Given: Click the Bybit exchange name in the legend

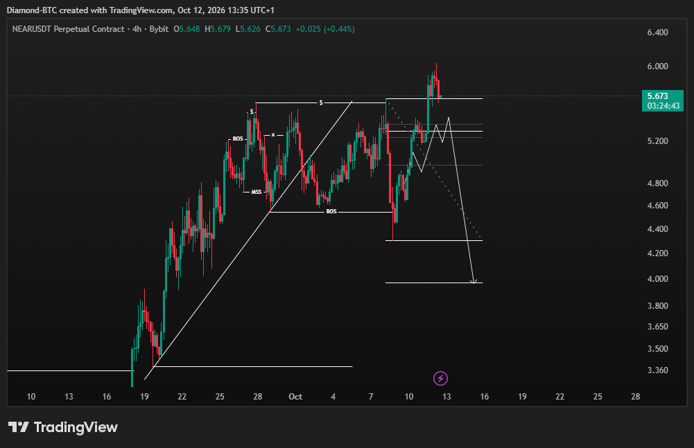Looking at the screenshot, I should (159, 29).
